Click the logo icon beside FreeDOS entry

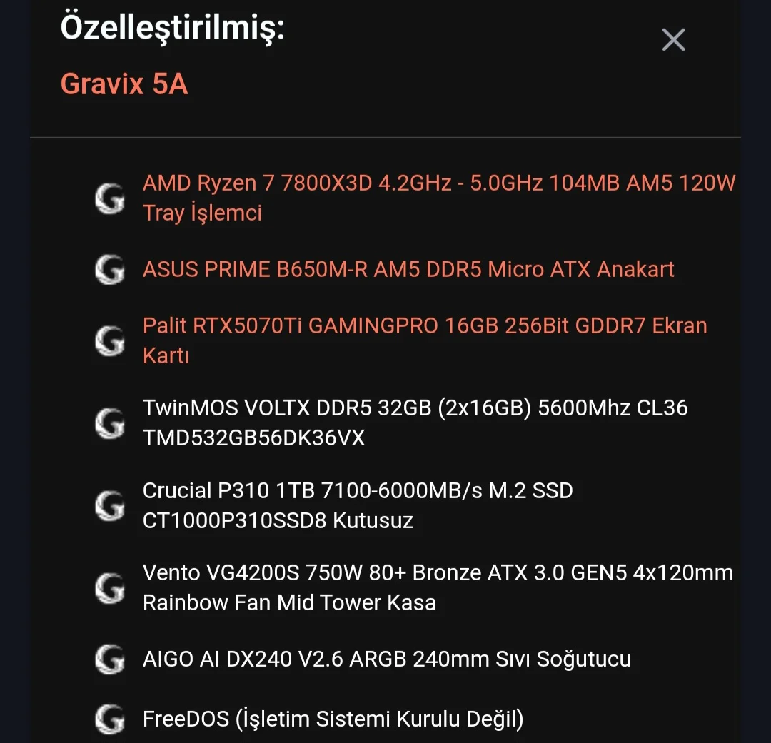[x=110, y=719]
